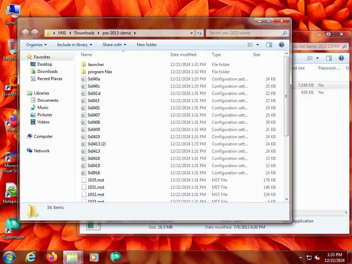Image resolution: width=352 pixels, height=264 pixels.
Task: Click the volume icon in system tray
Action: [317, 257]
